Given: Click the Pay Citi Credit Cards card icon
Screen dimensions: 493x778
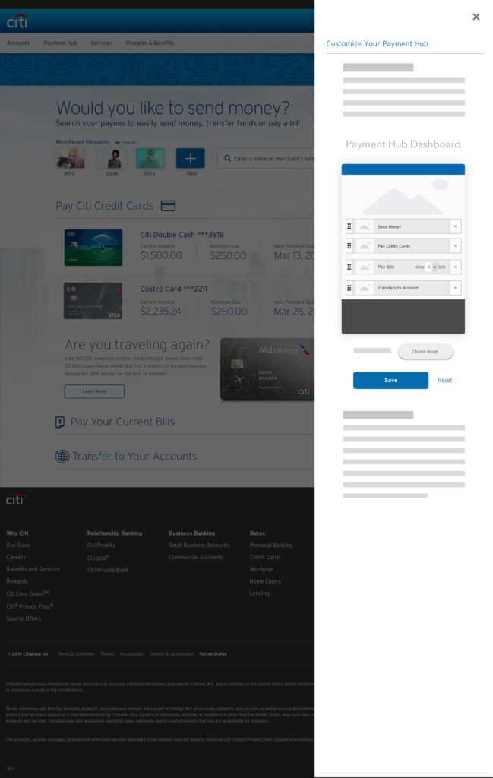Looking at the screenshot, I should coord(168,206).
